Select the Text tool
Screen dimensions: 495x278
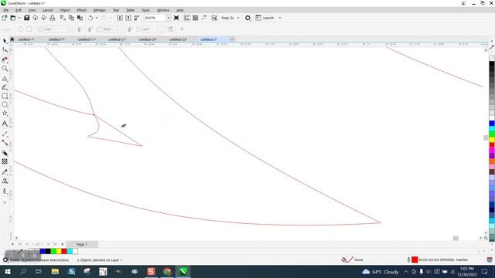(5, 124)
